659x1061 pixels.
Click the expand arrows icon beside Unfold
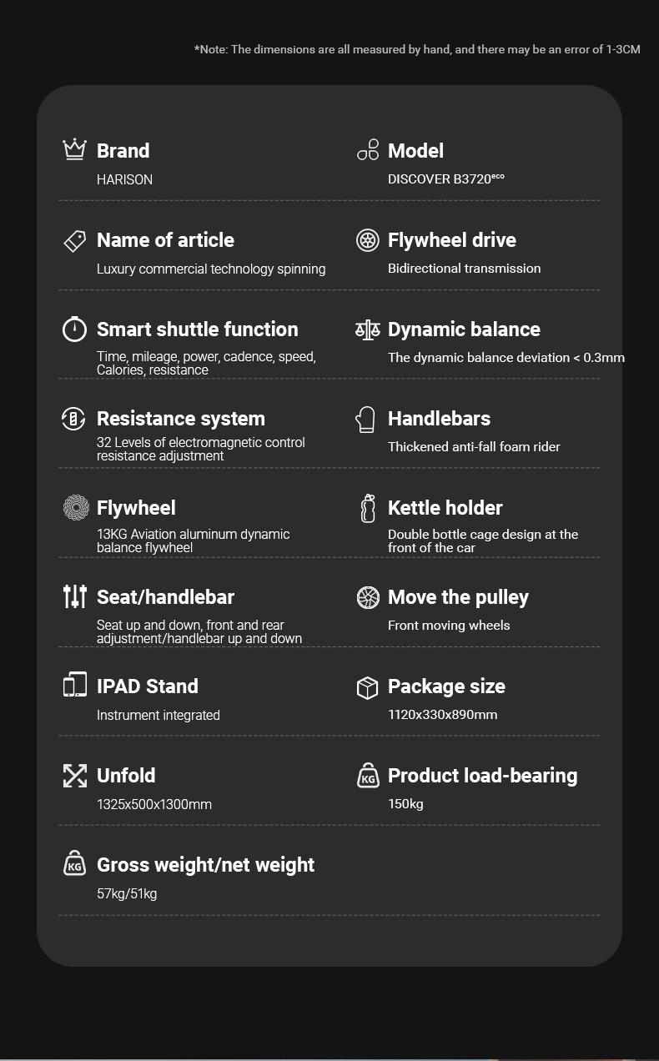click(x=75, y=775)
